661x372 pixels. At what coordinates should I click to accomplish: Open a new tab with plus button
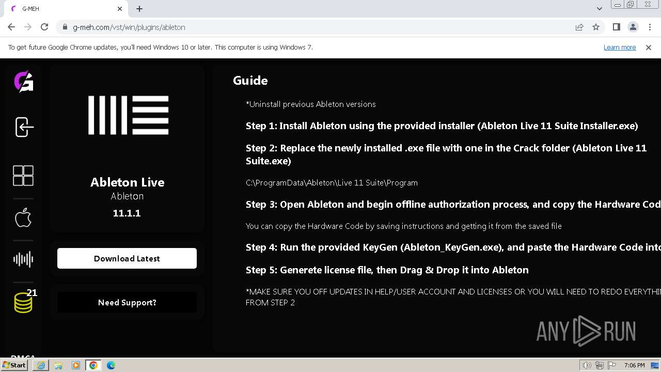tap(139, 9)
